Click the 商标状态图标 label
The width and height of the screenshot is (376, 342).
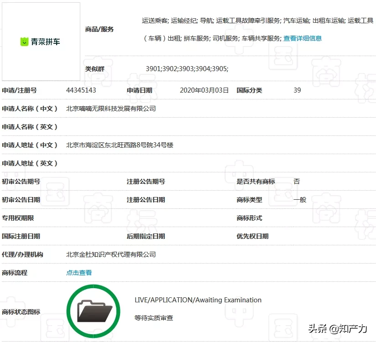click(x=21, y=312)
